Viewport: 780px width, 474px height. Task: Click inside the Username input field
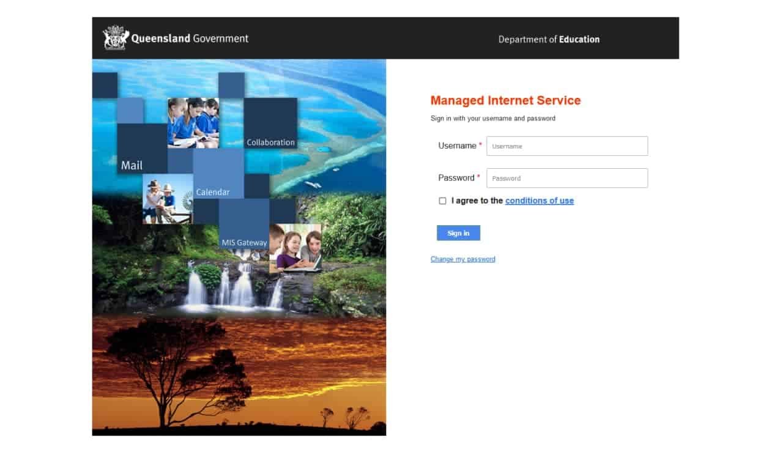tap(566, 146)
